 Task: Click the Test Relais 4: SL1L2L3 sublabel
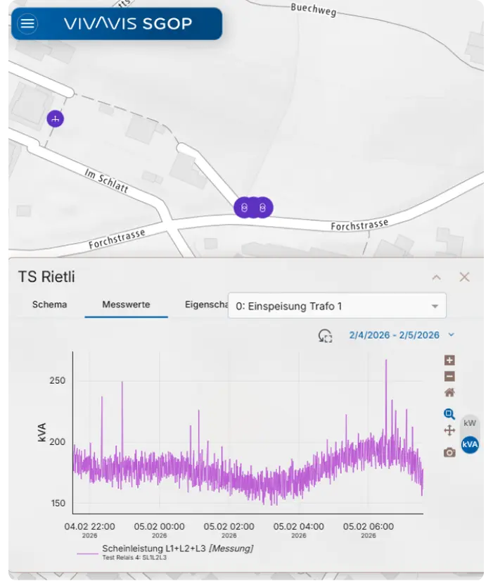pos(134,558)
